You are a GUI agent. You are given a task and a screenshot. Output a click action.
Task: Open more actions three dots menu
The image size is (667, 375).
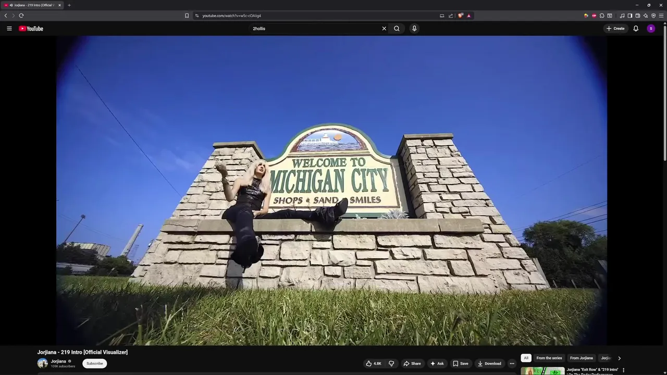pyautogui.click(x=512, y=364)
